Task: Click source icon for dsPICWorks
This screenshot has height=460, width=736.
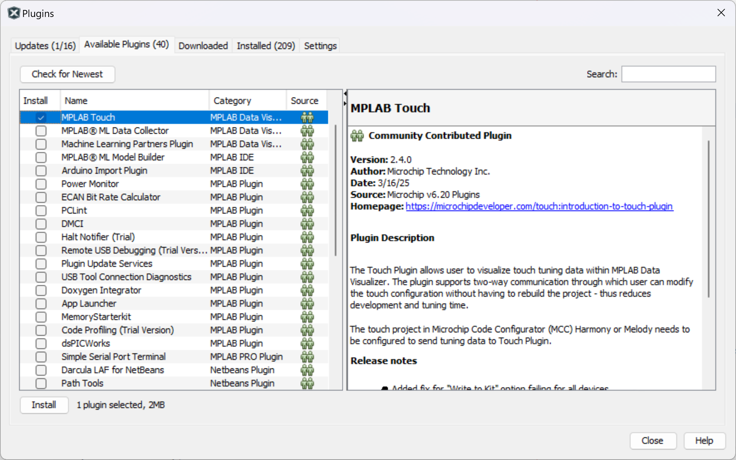Action: click(307, 343)
